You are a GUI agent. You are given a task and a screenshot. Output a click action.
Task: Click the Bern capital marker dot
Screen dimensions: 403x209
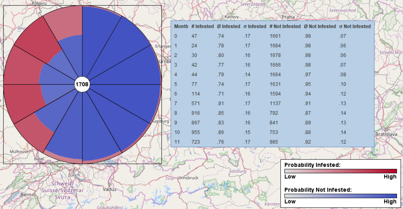pos(34,195)
